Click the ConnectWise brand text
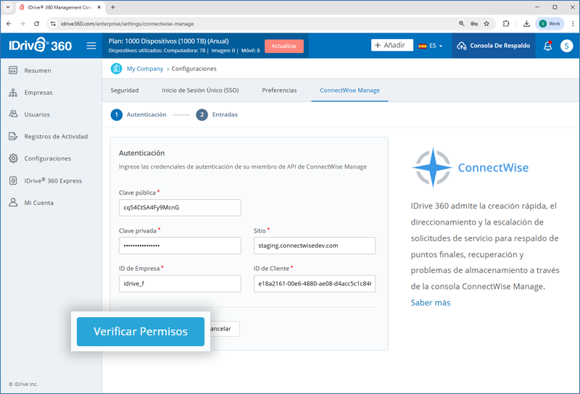 pyautogui.click(x=493, y=167)
